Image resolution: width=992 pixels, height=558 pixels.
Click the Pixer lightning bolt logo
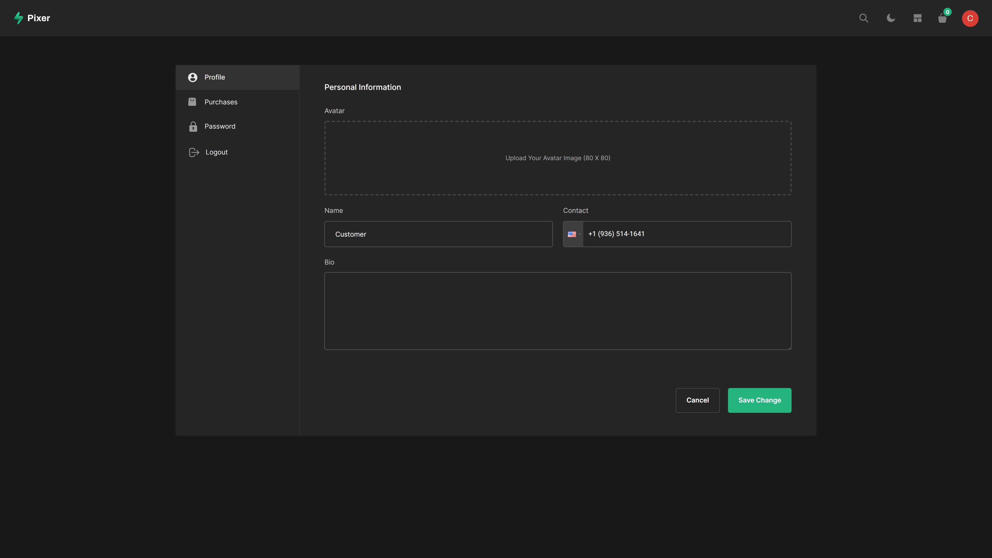click(x=19, y=18)
